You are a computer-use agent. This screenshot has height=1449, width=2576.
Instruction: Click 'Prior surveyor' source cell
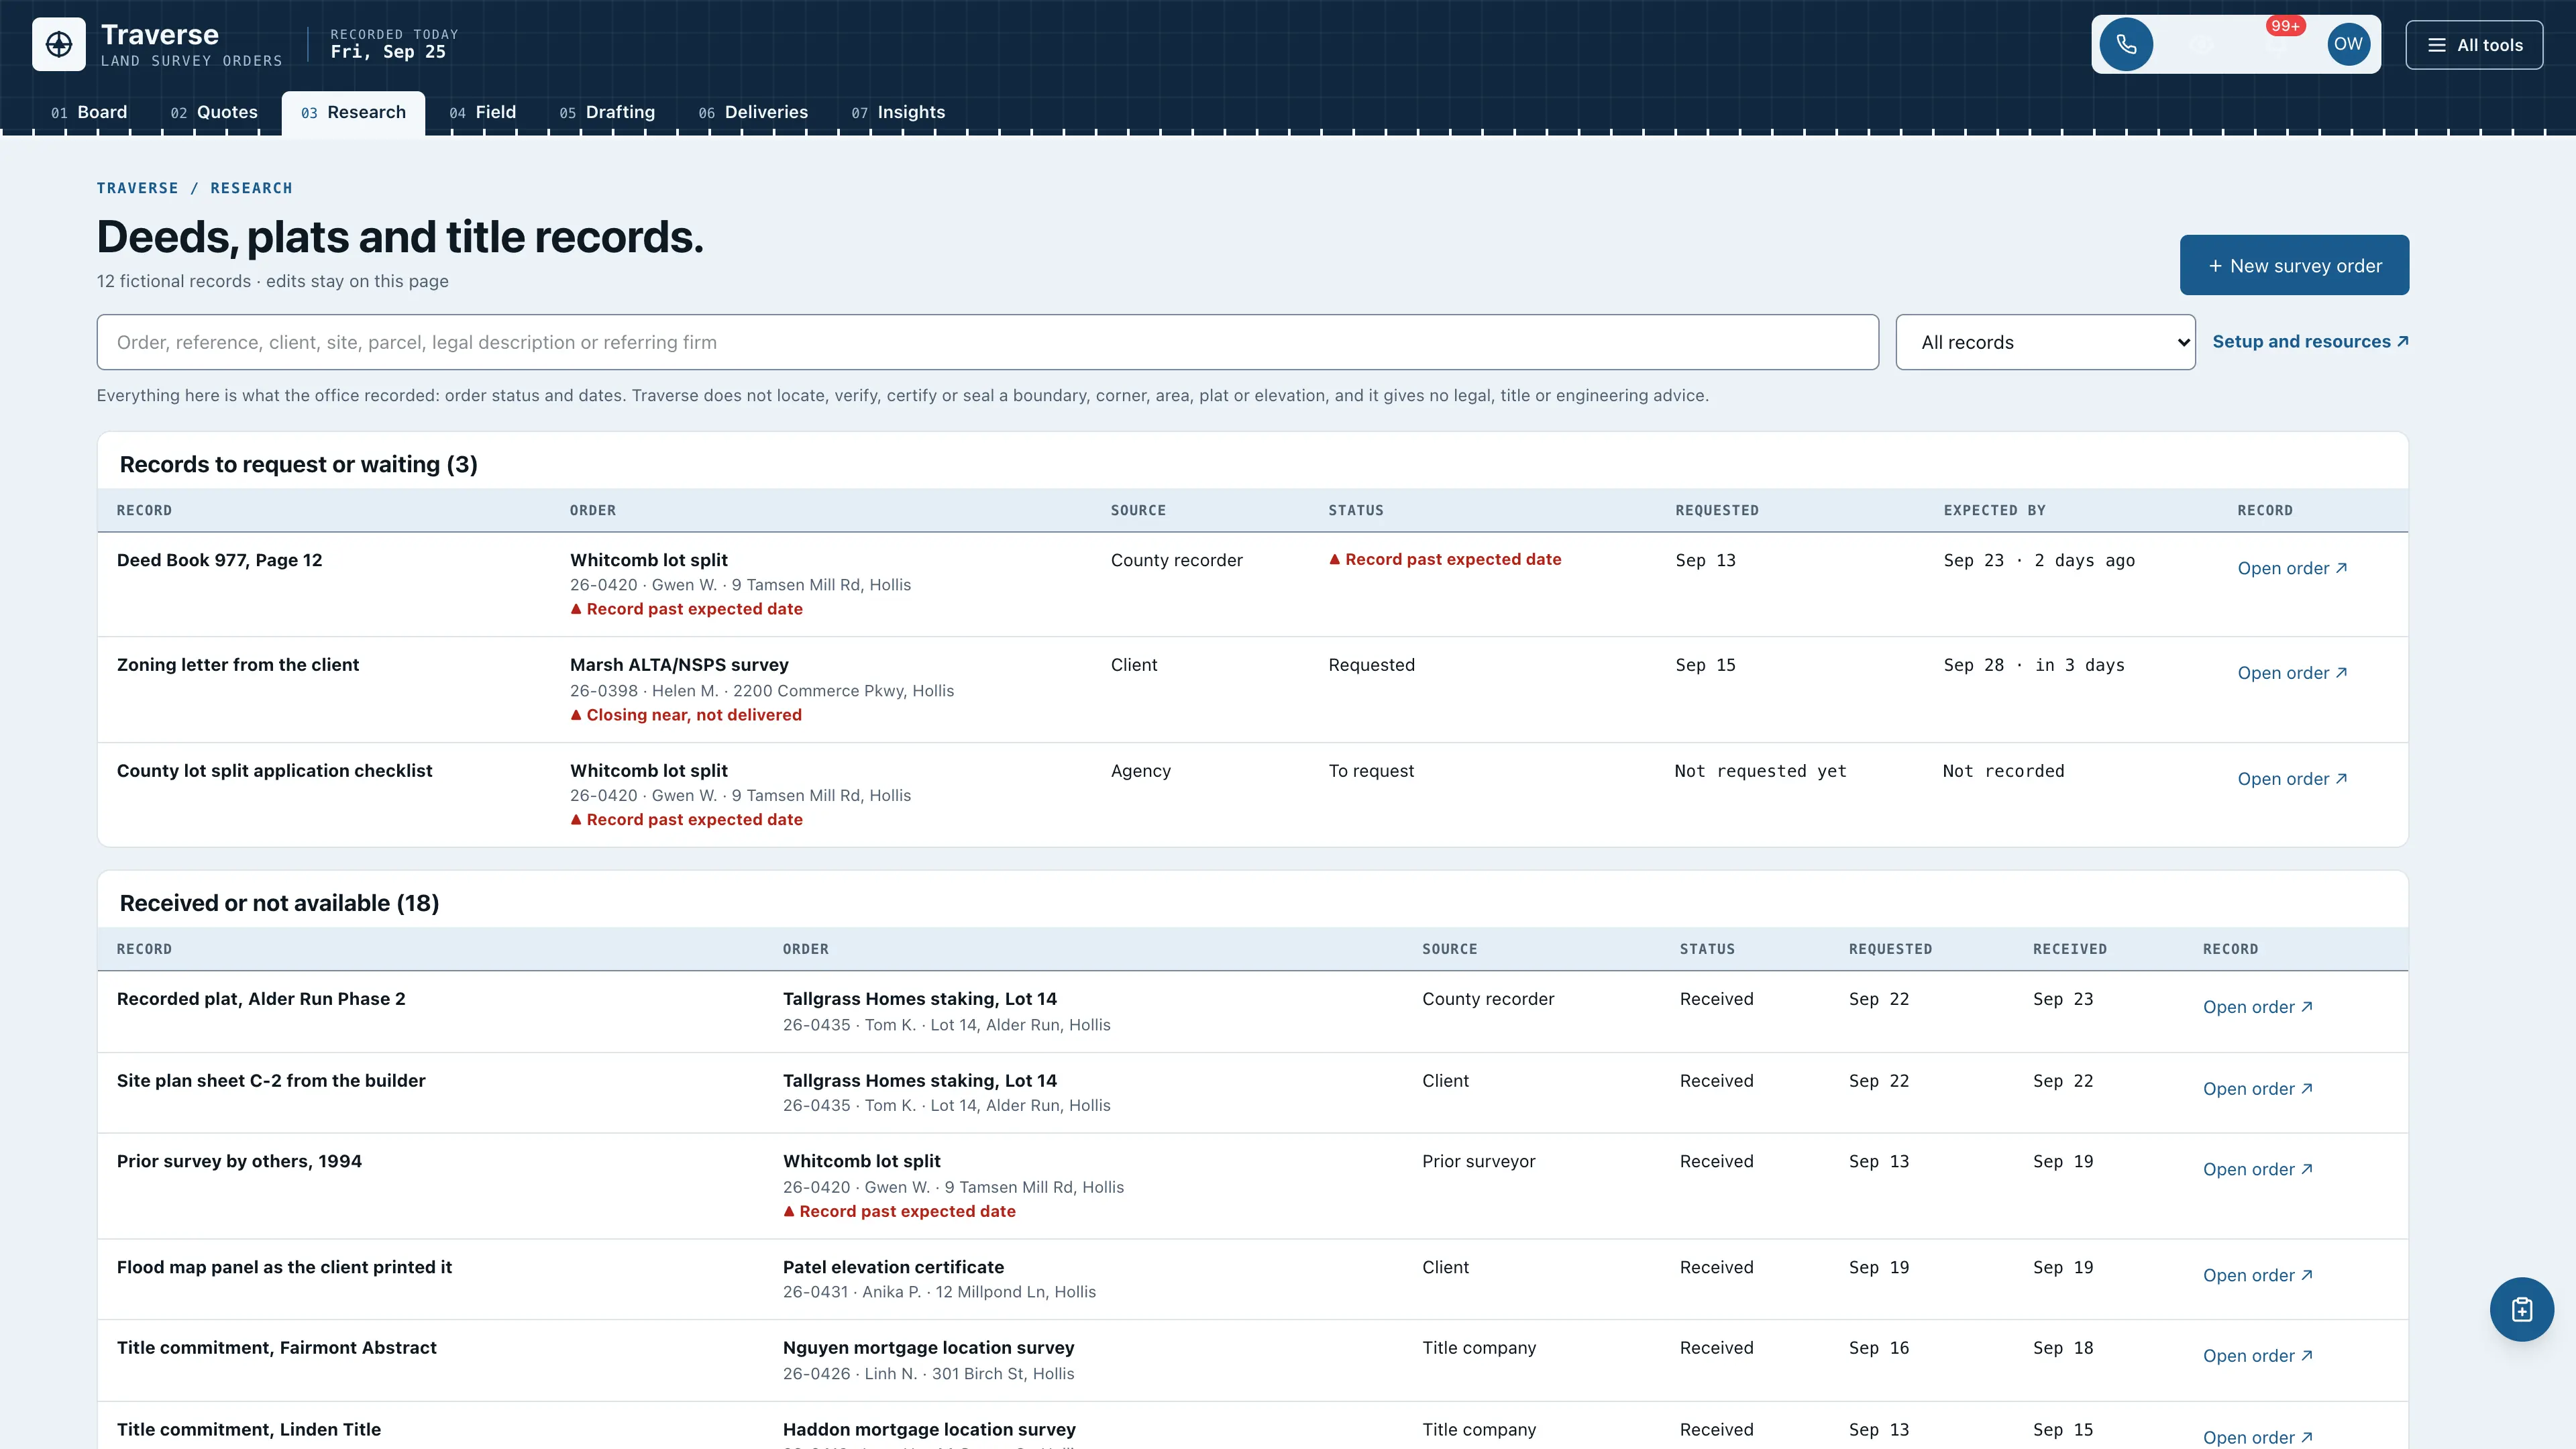1478,1161
